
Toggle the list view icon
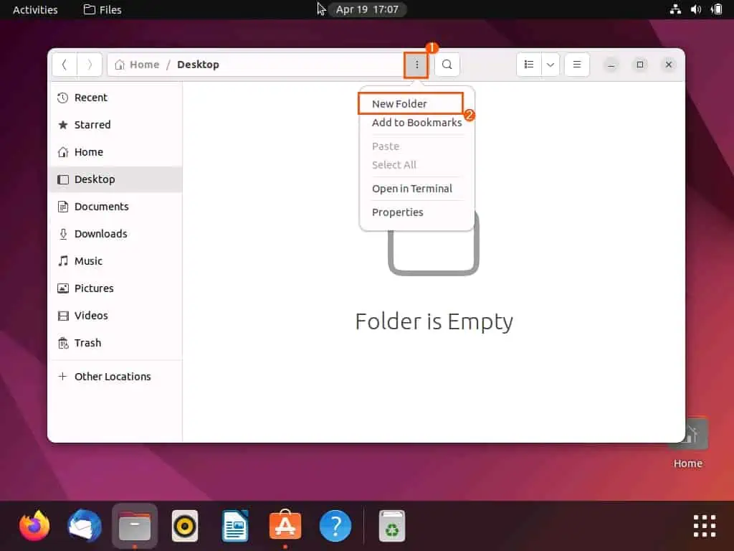(x=529, y=65)
